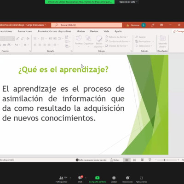Open the Revisar ribbon tab
184x184 pixels.
[94, 31]
